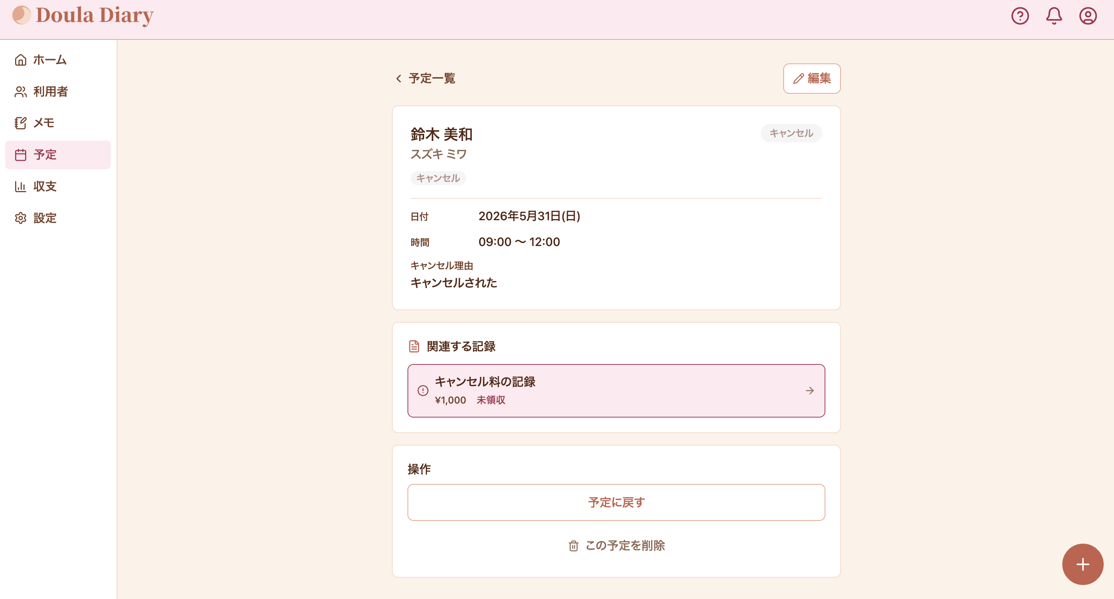Return to 予定一覧 list
Screen dimensions: 1114x599
(x=425, y=78)
